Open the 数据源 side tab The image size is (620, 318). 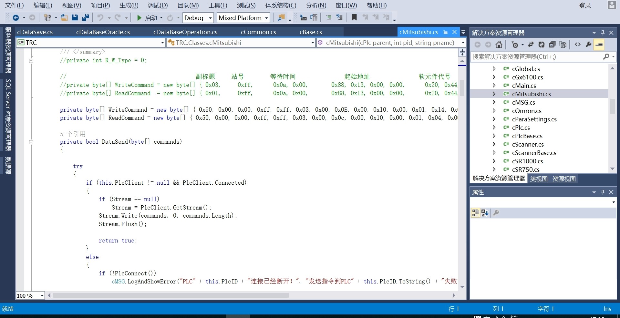[8, 166]
